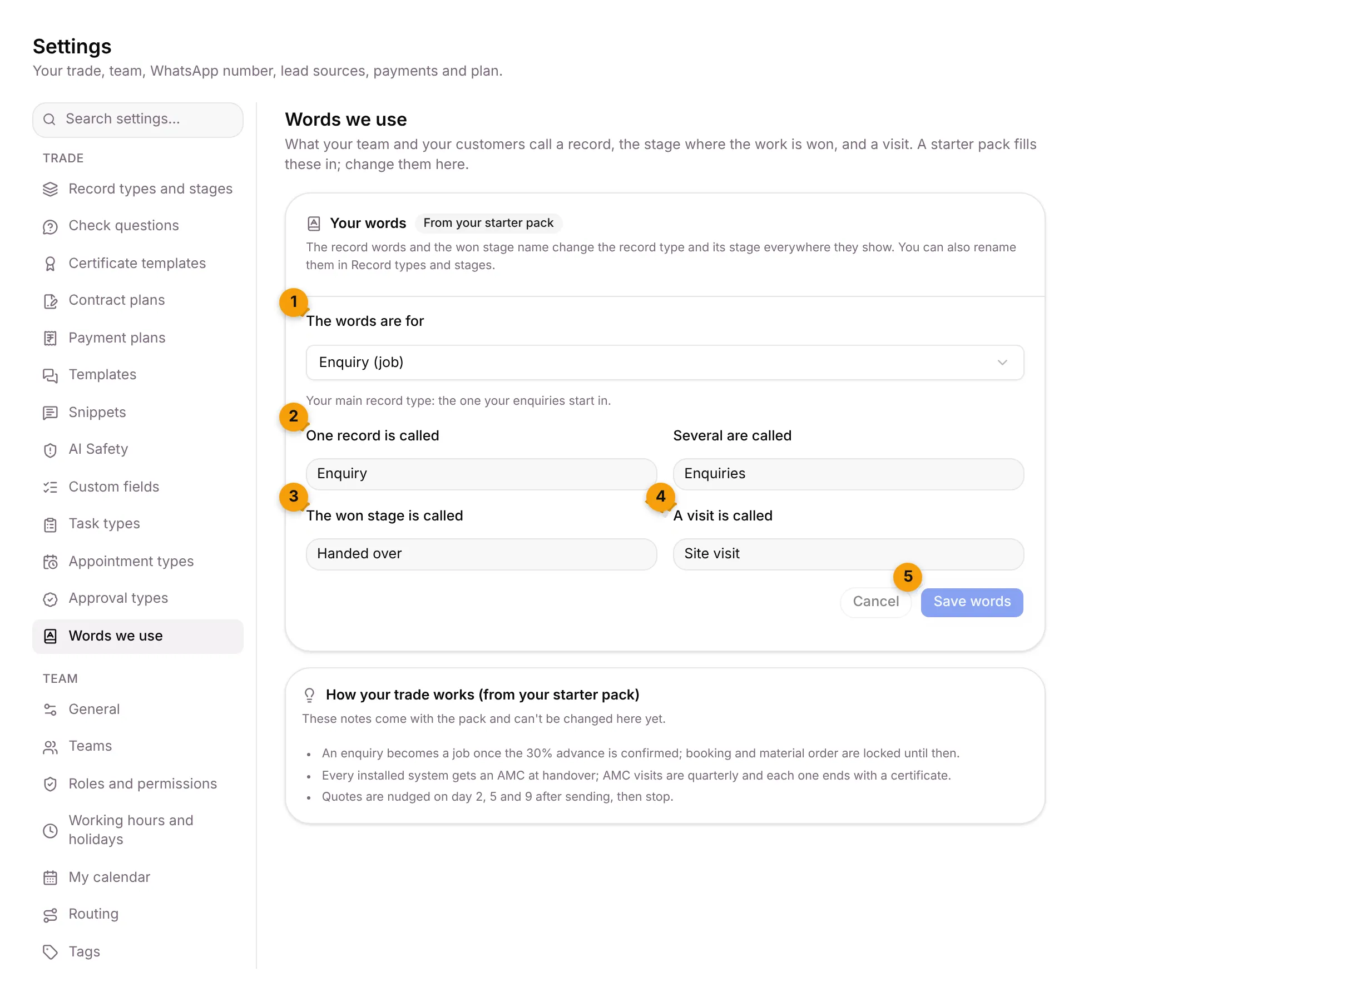Open Appointment types calendar-clock icon

click(x=51, y=562)
